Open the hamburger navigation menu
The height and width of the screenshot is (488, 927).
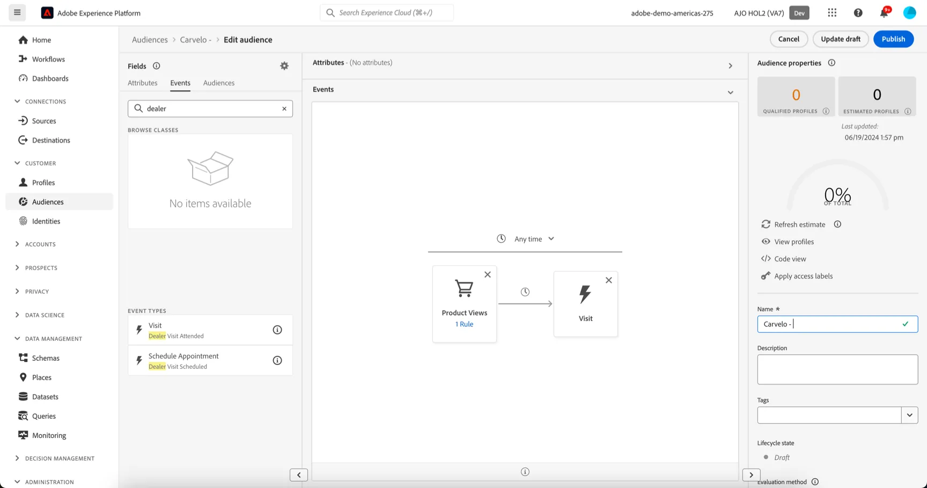tap(17, 12)
